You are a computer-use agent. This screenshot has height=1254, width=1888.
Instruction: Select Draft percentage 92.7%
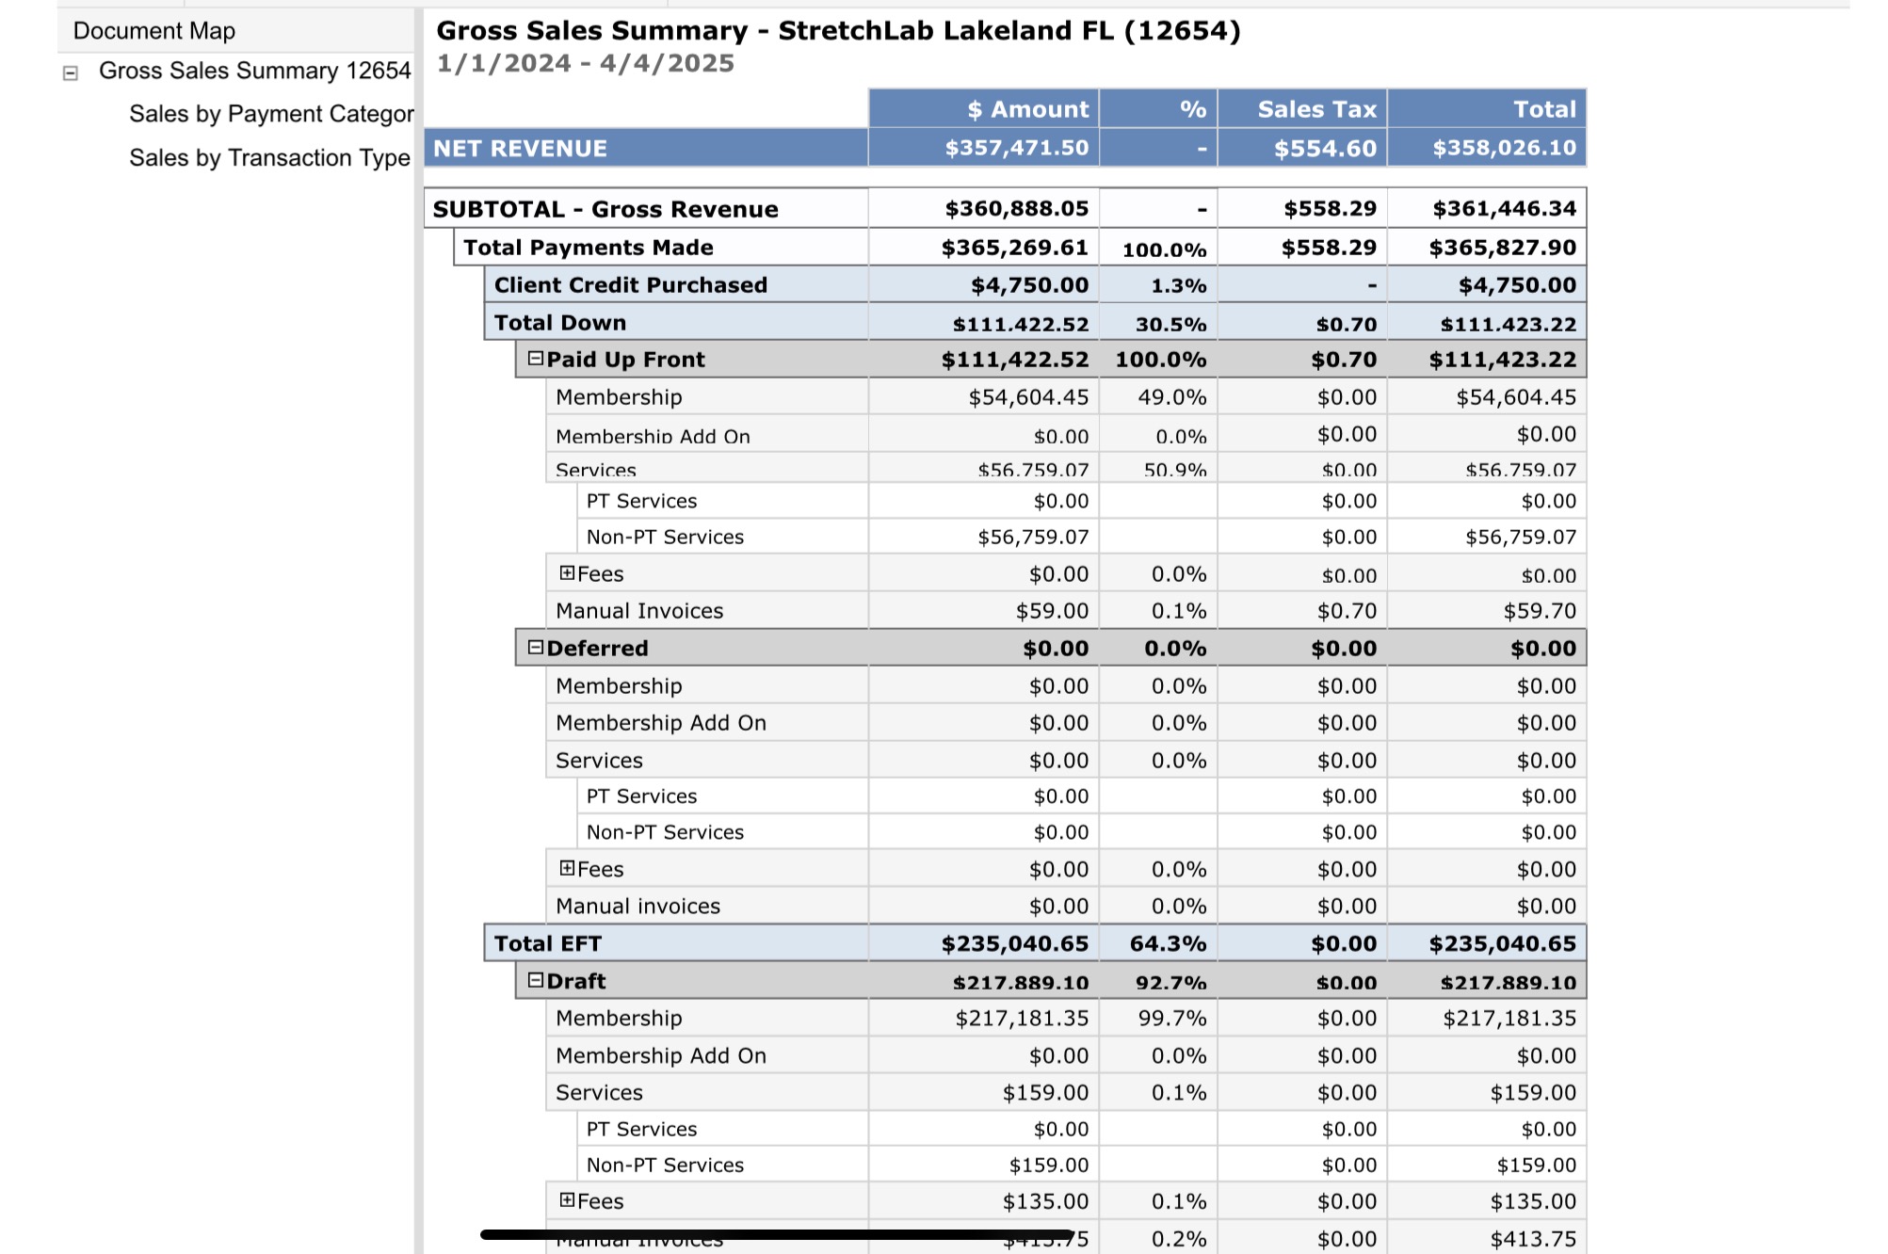click(1170, 982)
